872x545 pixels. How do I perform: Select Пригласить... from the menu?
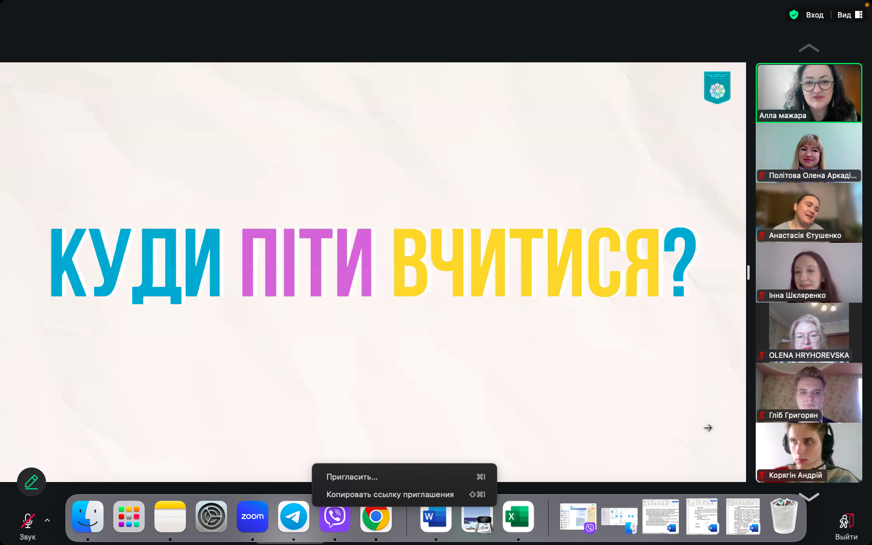coord(351,477)
